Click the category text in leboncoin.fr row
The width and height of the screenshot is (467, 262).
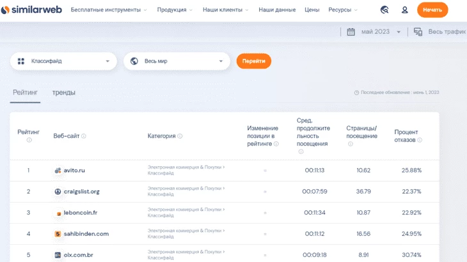pos(186,212)
